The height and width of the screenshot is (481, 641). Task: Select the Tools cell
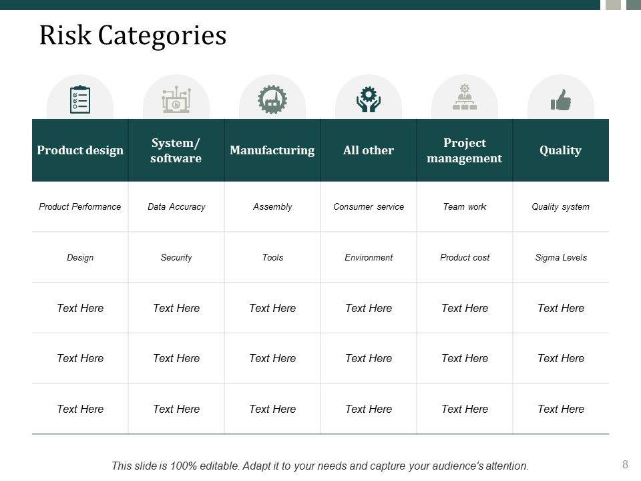tap(272, 257)
